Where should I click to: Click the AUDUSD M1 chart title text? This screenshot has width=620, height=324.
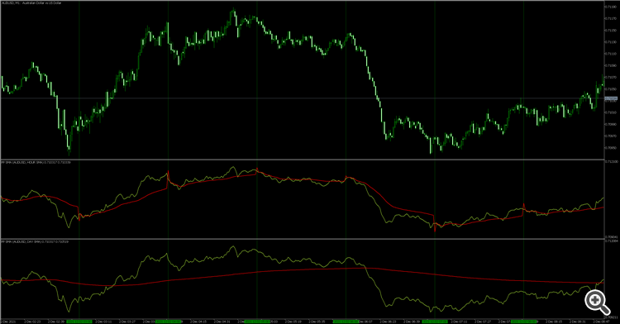31,2
